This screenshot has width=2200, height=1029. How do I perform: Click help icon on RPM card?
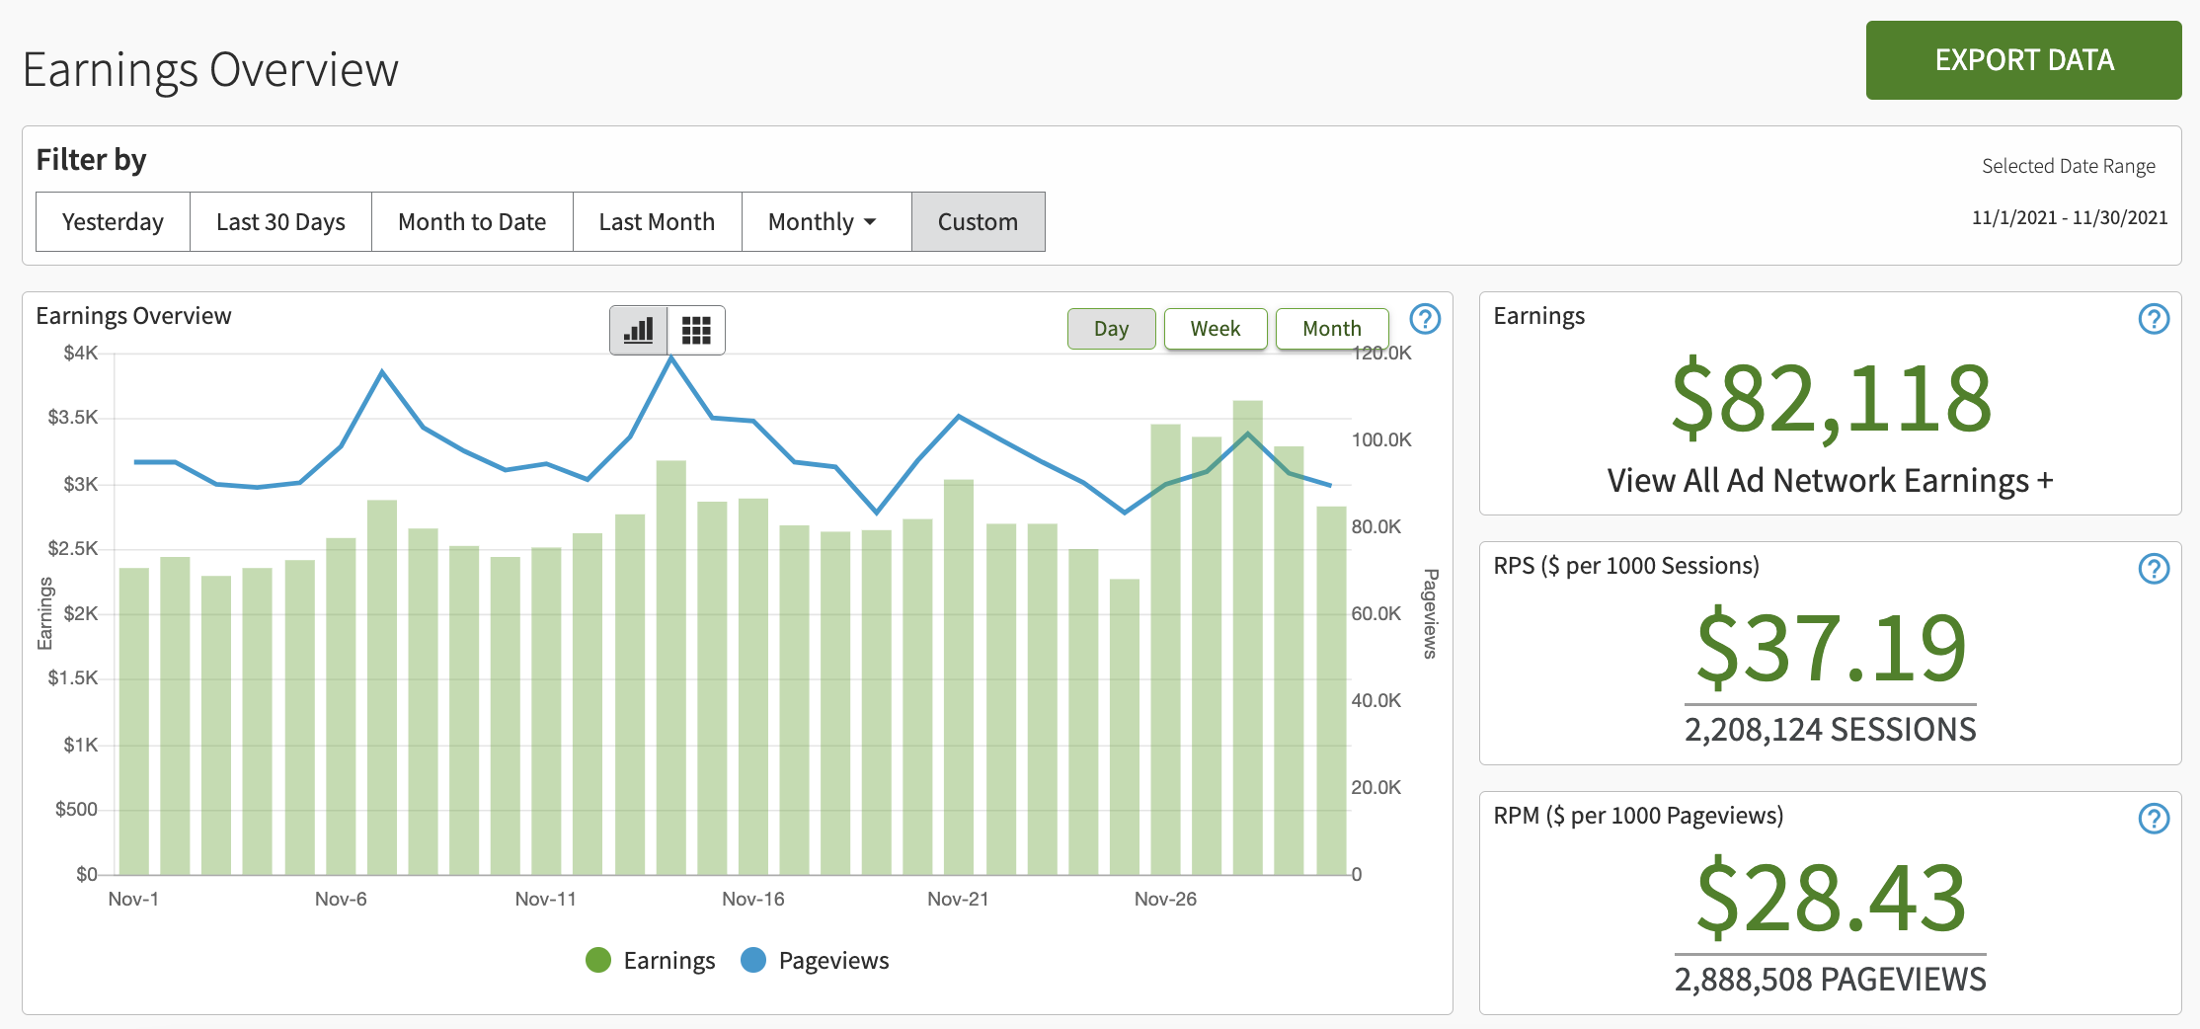coord(2154,819)
